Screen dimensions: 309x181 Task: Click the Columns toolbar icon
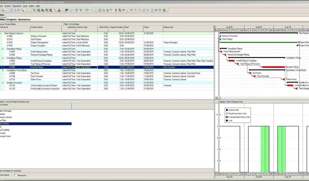71,10
